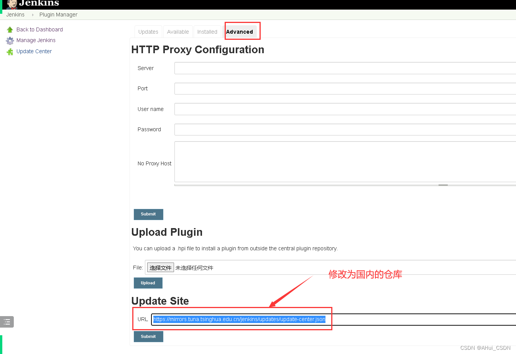Image resolution: width=516 pixels, height=354 pixels.
Task: Select the Advanced tab
Action: 240,32
